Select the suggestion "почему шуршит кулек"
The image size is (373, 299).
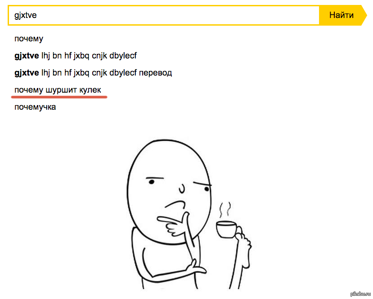pos(58,90)
